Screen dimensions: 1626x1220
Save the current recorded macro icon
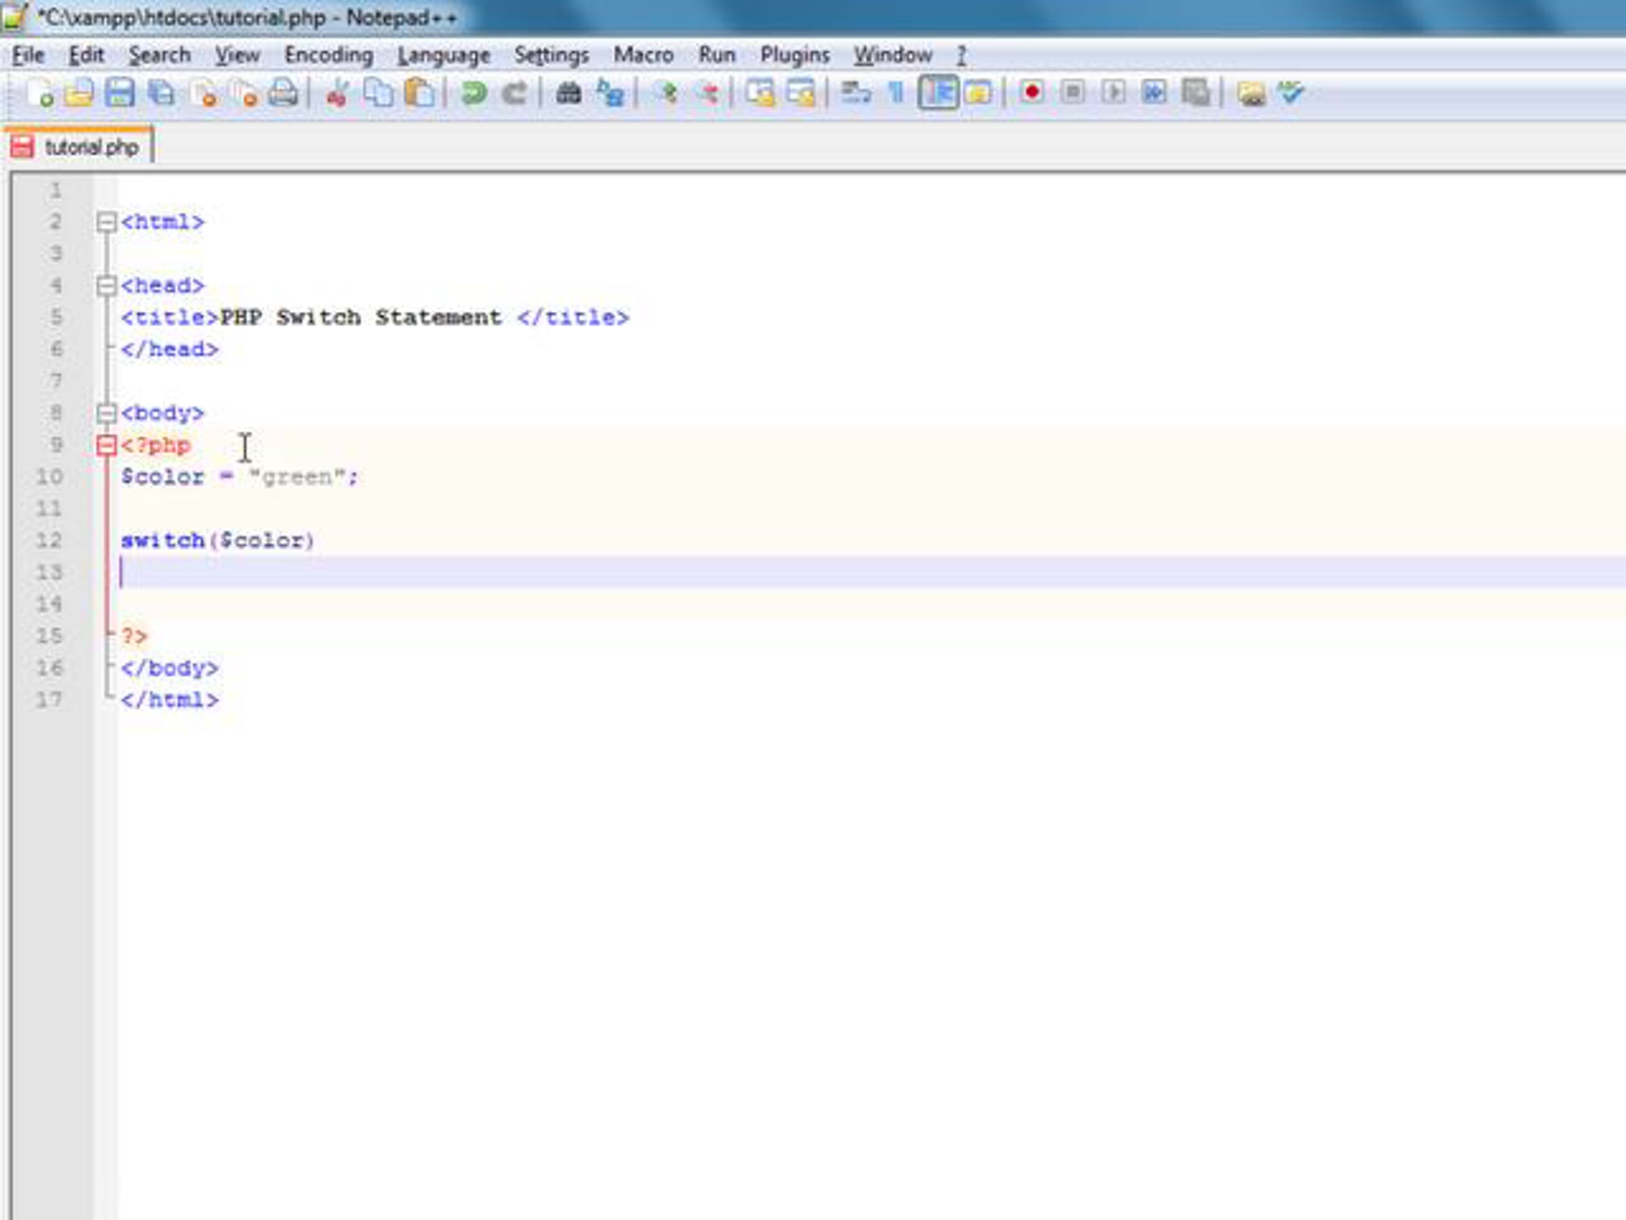tap(1196, 94)
